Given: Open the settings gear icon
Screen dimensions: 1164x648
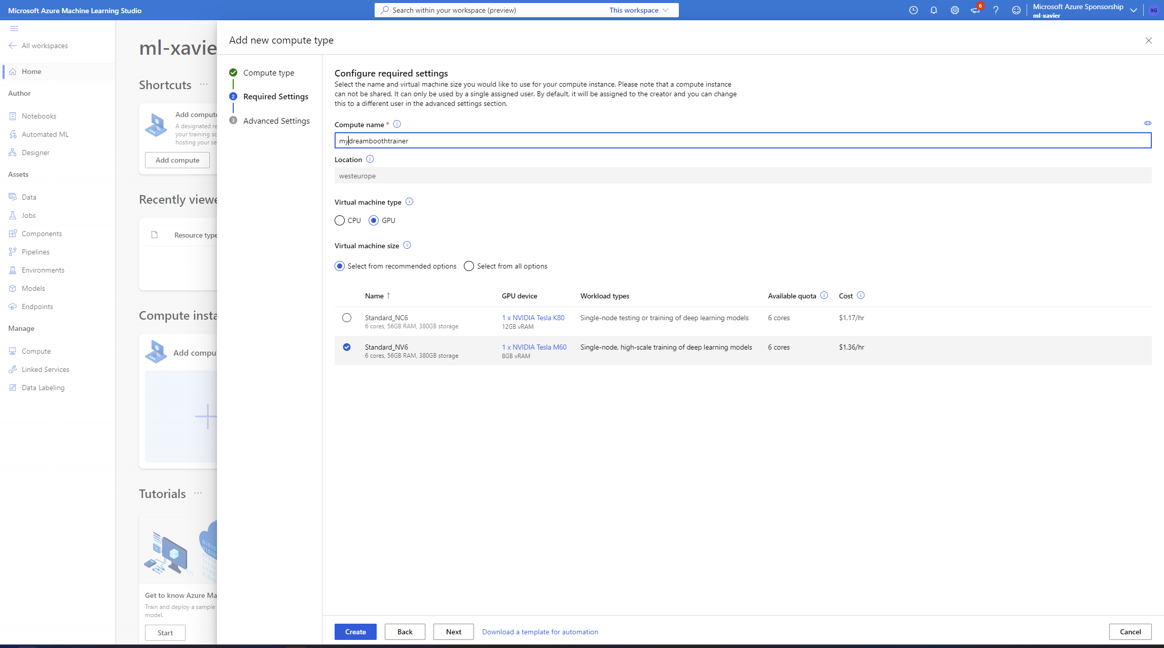Looking at the screenshot, I should pyautogui.click(x=955, y=10).
